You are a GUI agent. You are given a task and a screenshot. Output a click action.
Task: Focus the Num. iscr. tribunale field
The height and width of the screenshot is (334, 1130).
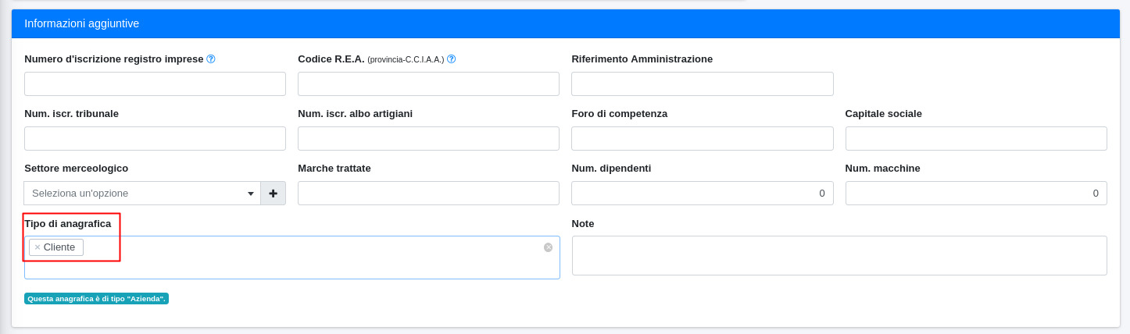[155, 139]
